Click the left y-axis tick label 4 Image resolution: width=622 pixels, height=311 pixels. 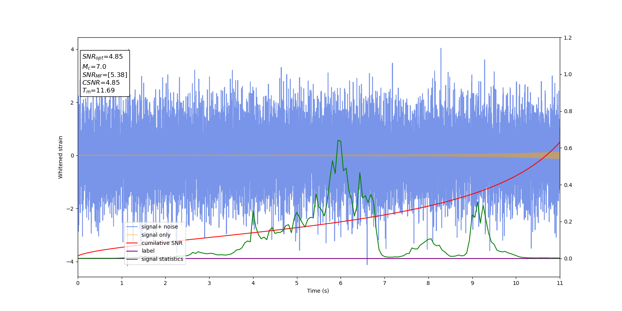coord(72,49)
